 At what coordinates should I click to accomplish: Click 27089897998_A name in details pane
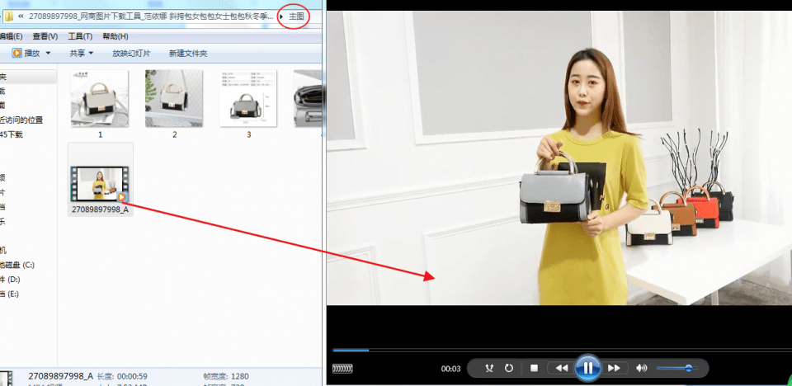coord(60,376)
